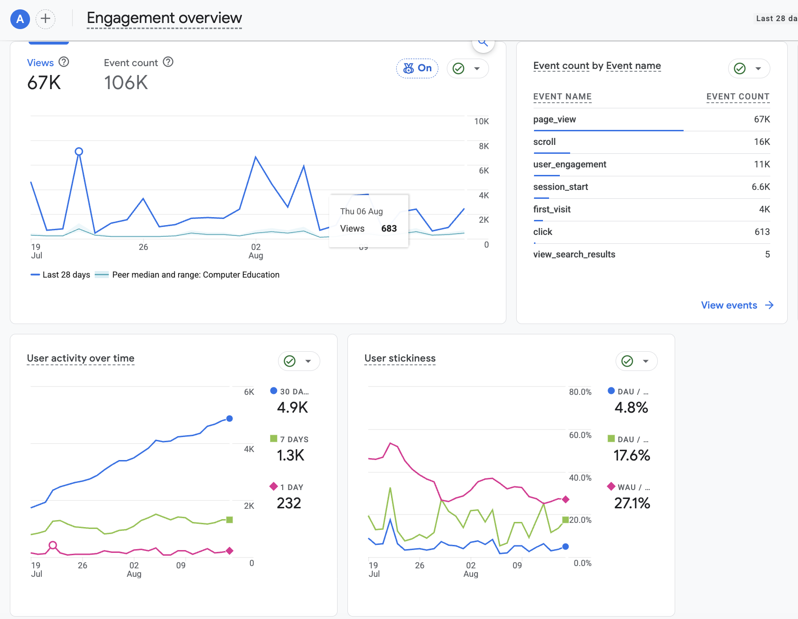Click the green check on User stickiness
Viewport: 798px width, 619px height.
[627, 361]
